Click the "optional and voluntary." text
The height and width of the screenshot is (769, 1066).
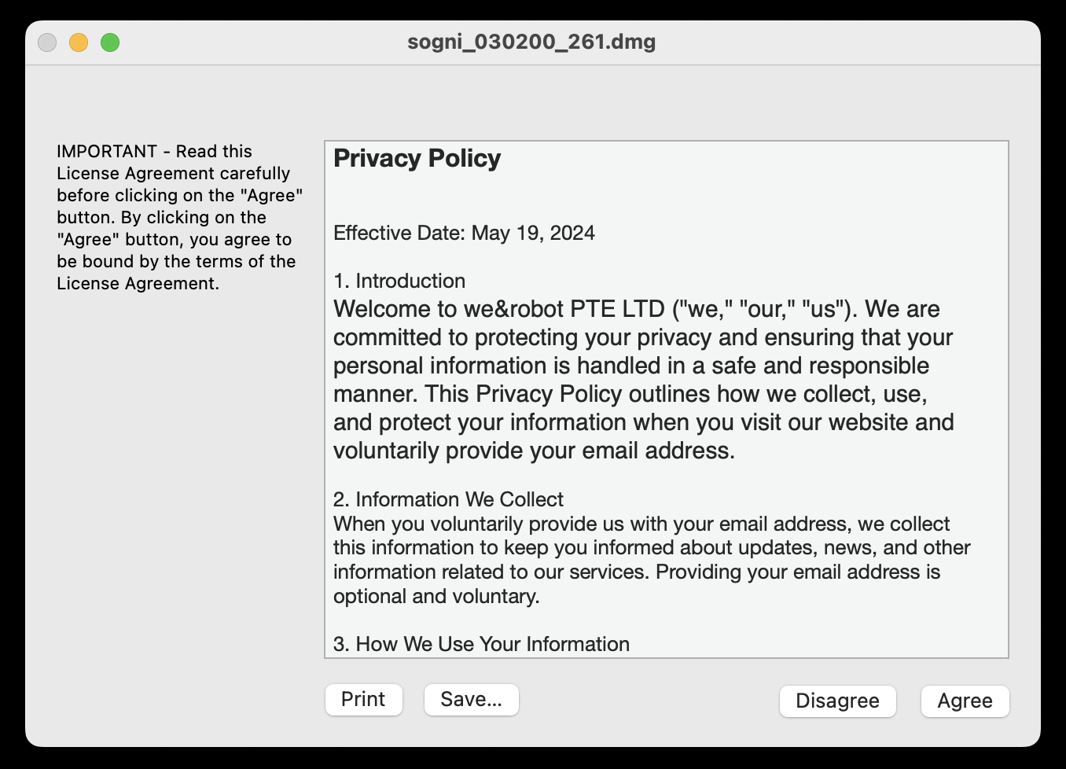tap(436, 596)
